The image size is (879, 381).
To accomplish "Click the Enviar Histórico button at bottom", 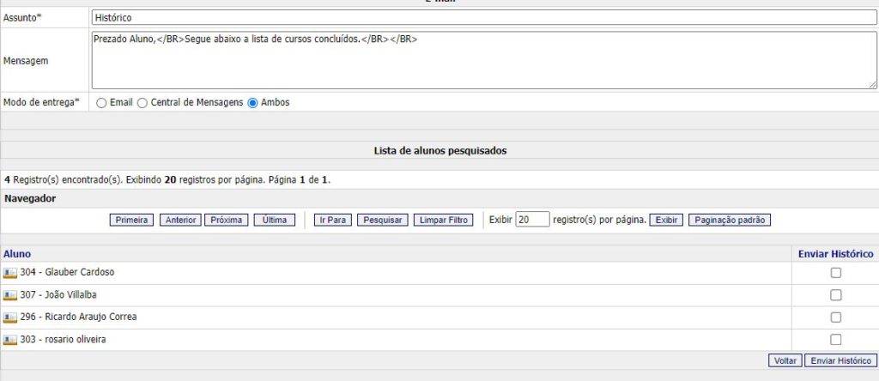I will coord(840,361).
